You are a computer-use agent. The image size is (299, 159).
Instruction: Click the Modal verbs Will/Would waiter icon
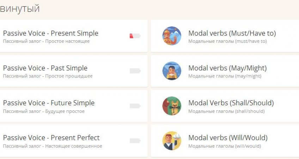point(172,141)
